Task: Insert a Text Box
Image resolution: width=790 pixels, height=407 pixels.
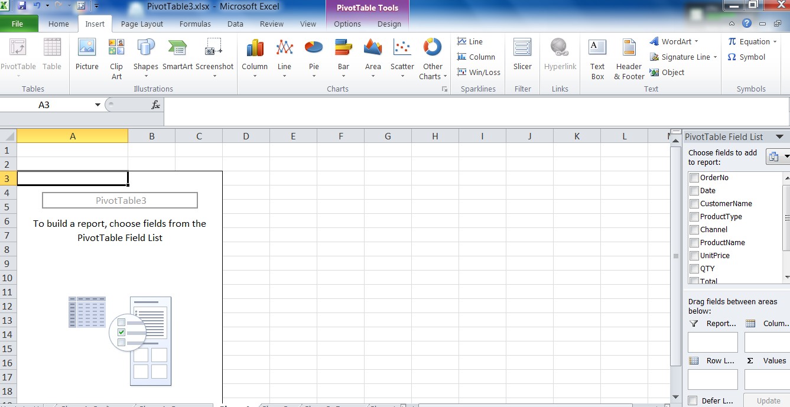Action: [x=597, y=56]
